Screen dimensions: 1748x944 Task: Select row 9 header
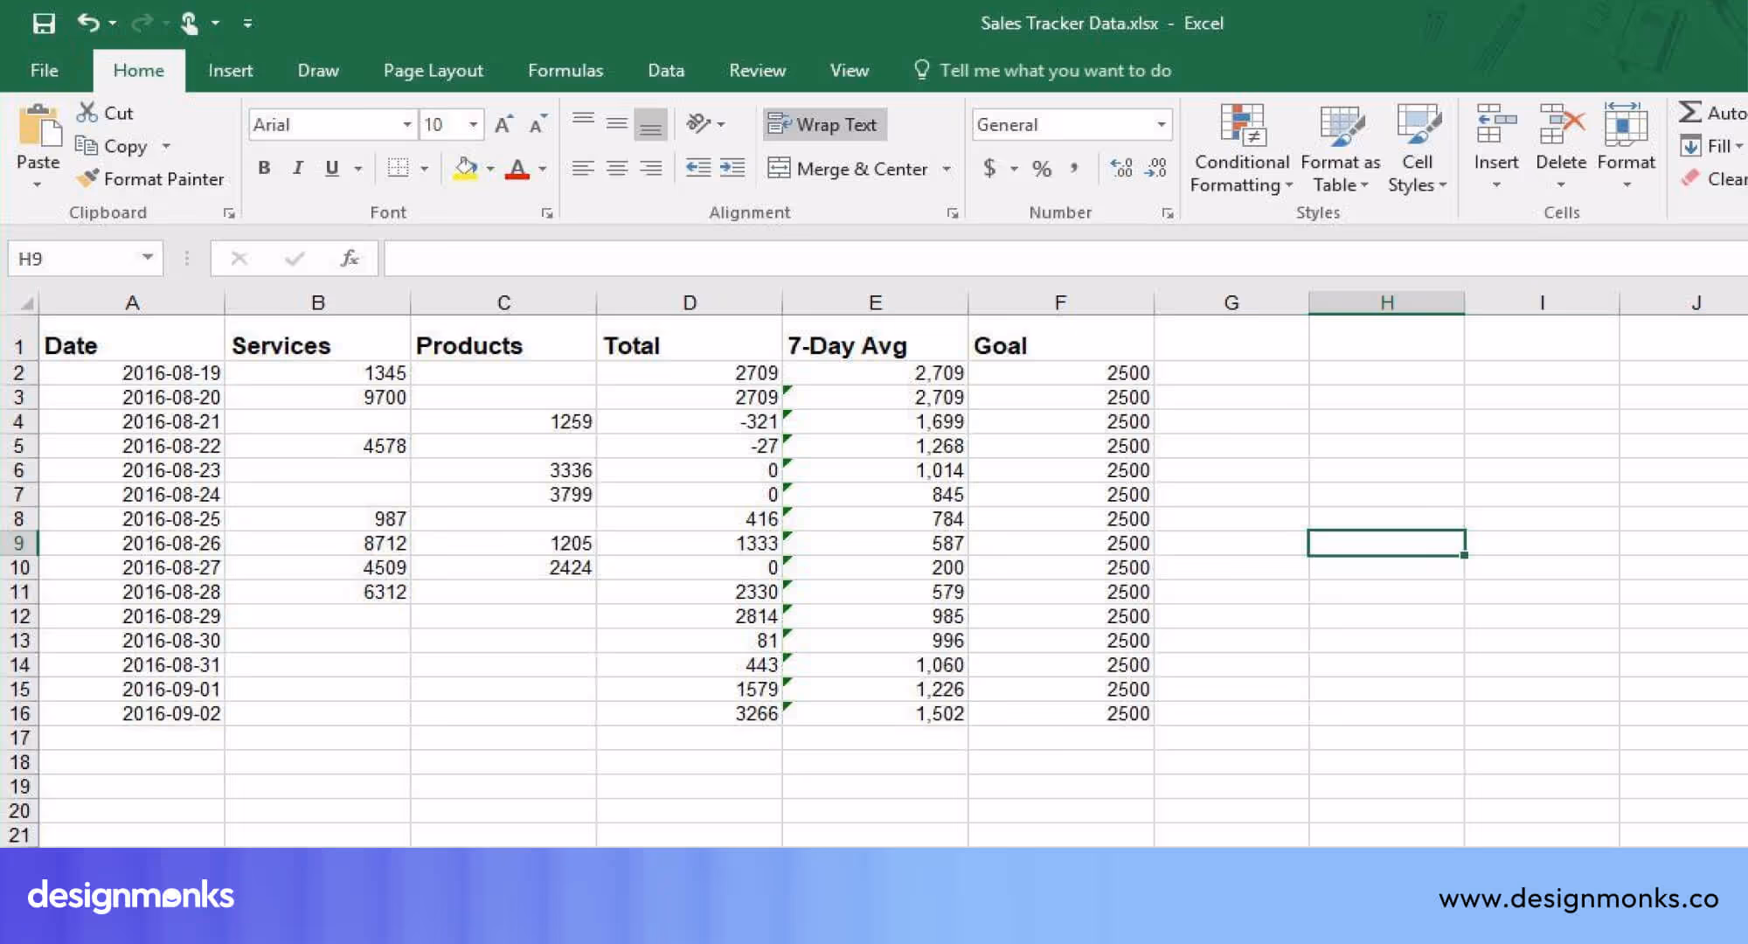[18, 543]
